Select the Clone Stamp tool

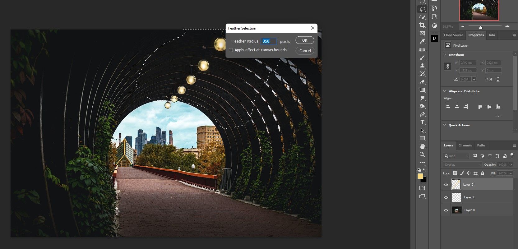tap(422, 66)
